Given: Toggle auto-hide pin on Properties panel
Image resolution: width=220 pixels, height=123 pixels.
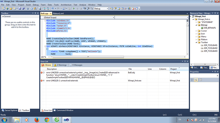Looking at the screenshot, I should [215, 72].
